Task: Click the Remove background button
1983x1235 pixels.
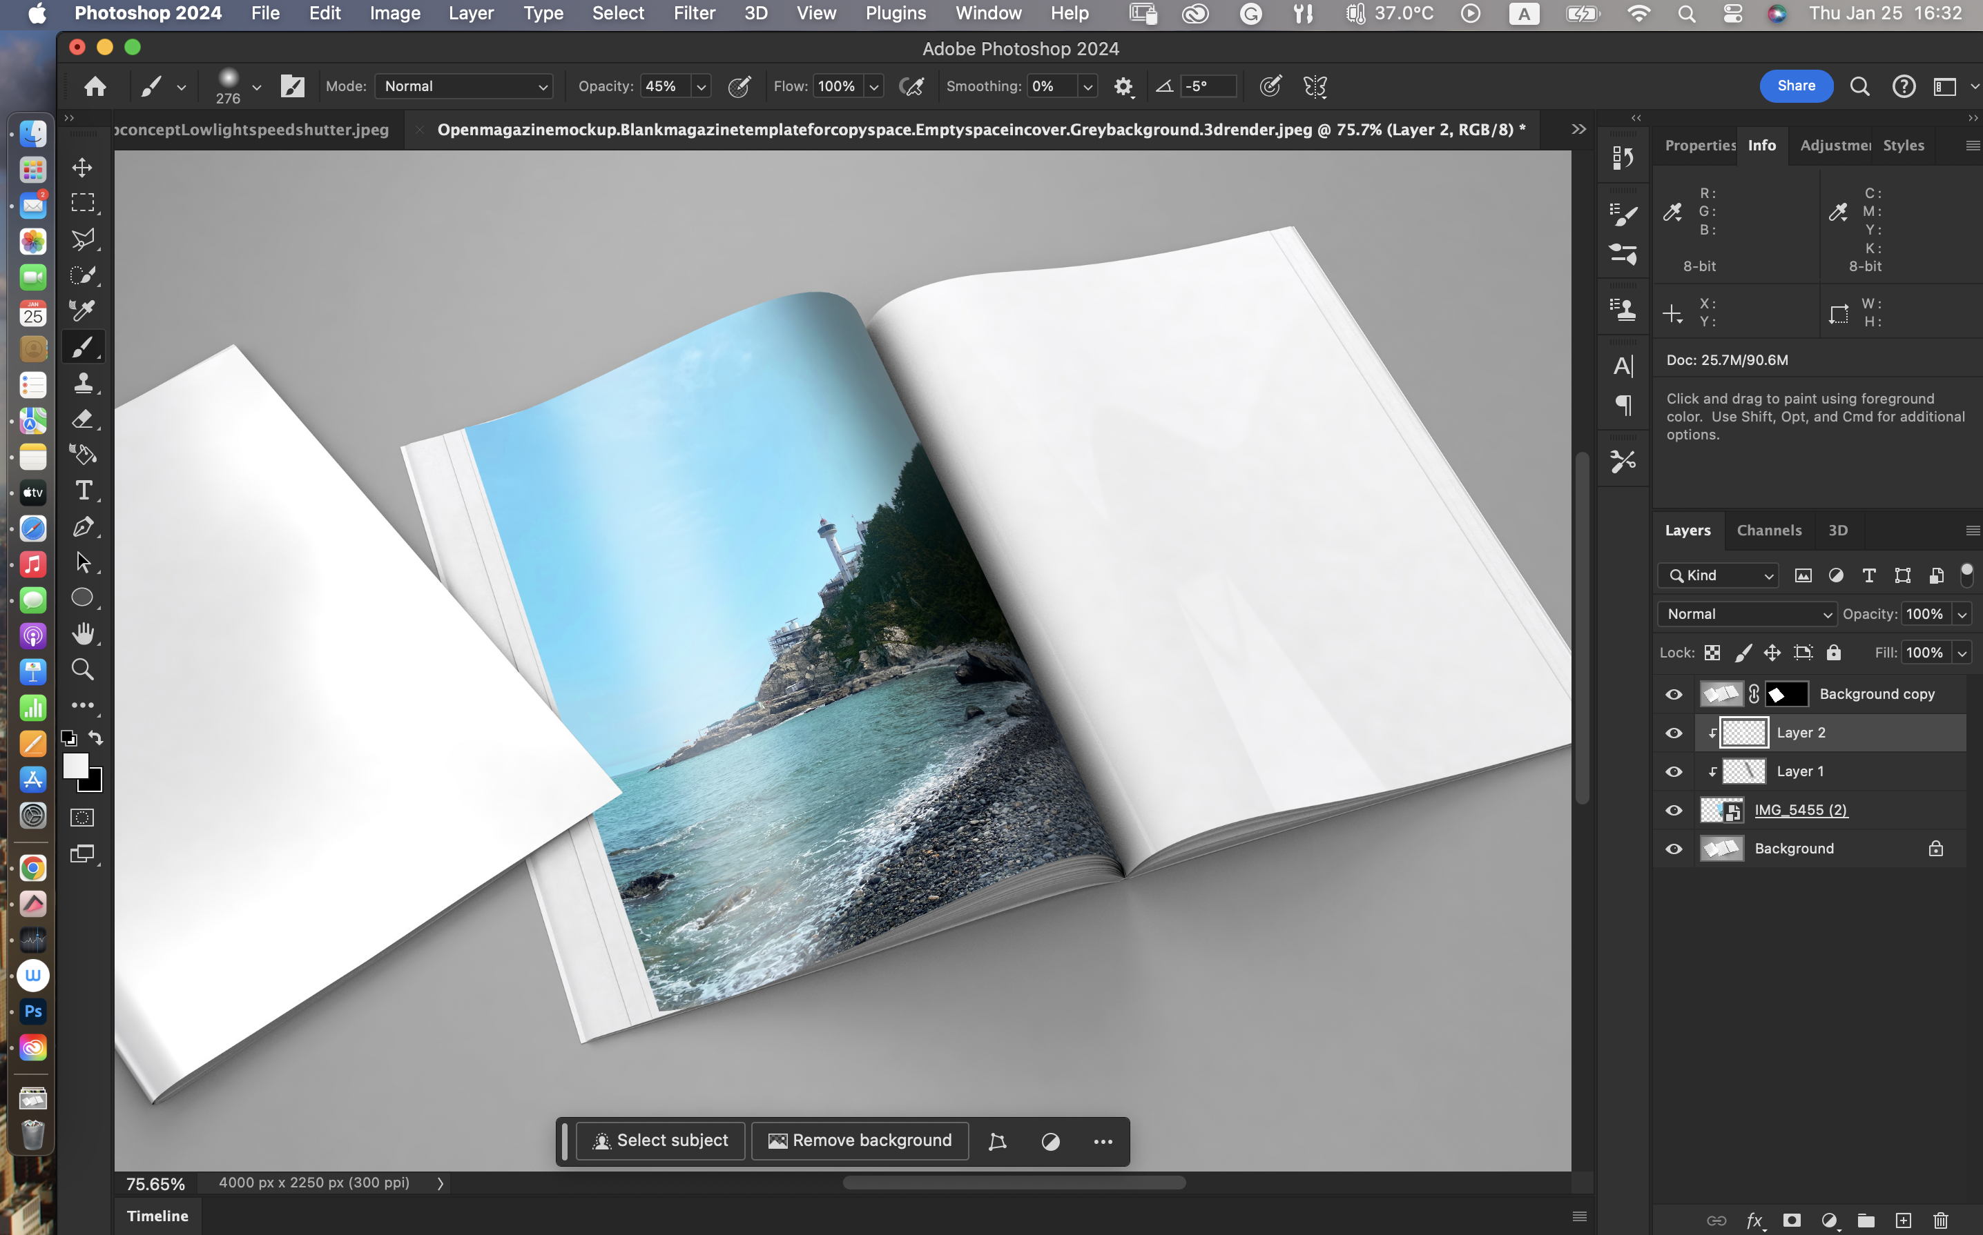Action: tap(860, 1140)
